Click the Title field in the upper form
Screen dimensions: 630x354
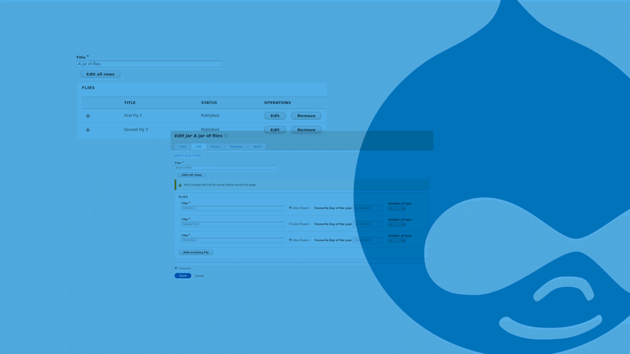coord(149,64)
